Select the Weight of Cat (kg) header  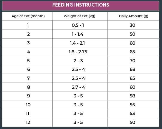click(80, 16)
